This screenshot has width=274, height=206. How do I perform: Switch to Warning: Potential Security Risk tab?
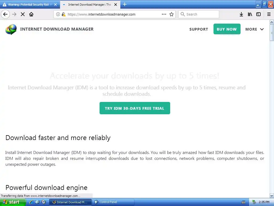[30, 5]
